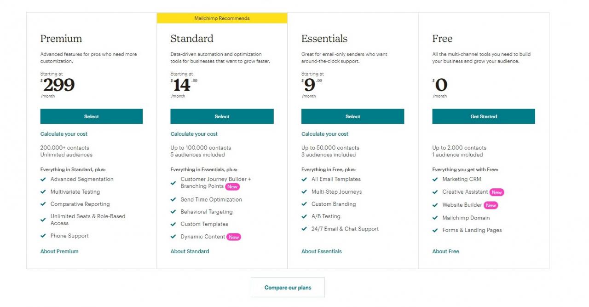The width and height of the screenshot is (589, 307).
Task: Click checkmark next to Send Time Optimization
Action: pos(173,200)
